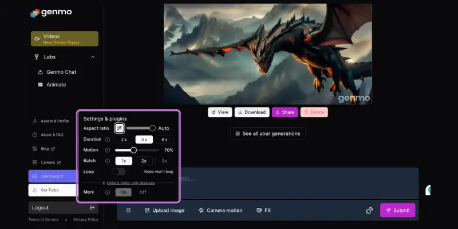Viewport: 458px width, 229px height.
Task: Turn watermark Mark Off
Action: tap(143, 192)
